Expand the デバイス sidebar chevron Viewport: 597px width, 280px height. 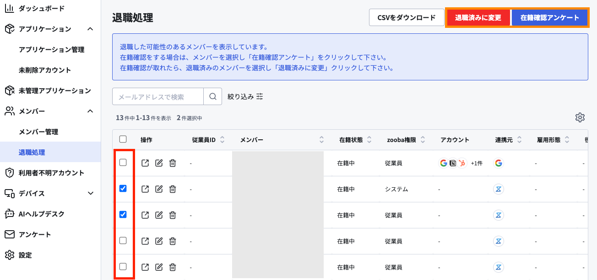click(x=90, y=193)
